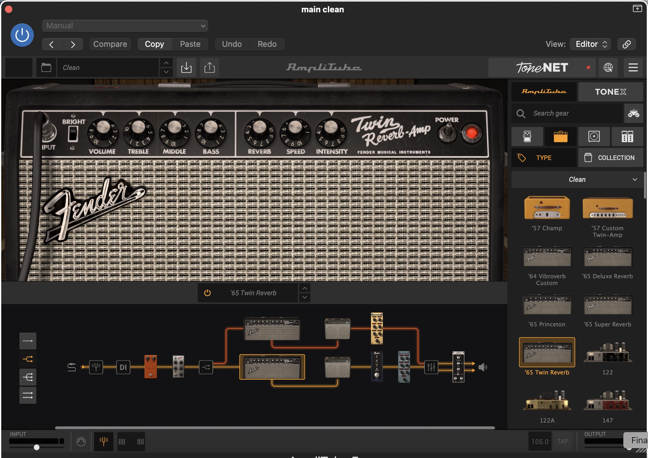
Task: Click the Undo button
Action: (x=232, y=44)
